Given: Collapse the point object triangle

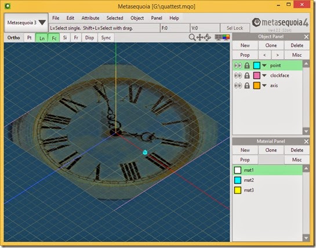Looking at the screenshot, I should coord(264,65).
